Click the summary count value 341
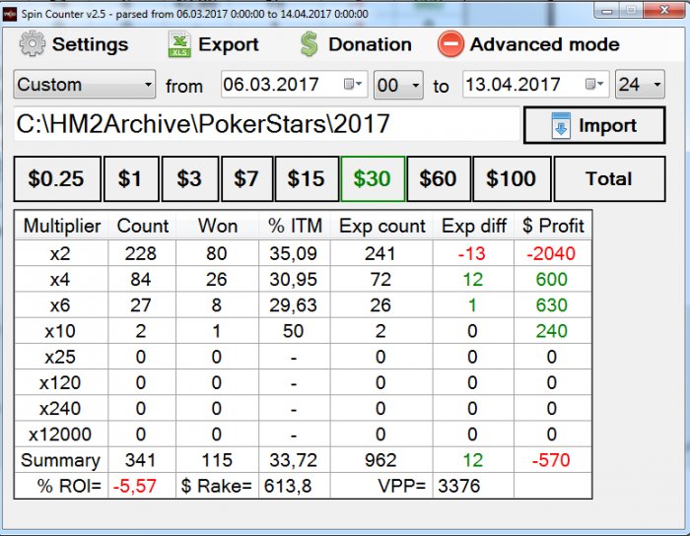Image resolution: width=690 pixels, height=536 pixels. (x=140, y=460)
